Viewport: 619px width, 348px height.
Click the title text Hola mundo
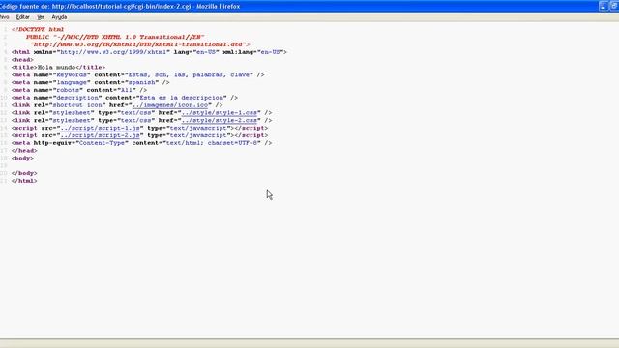[56, 68]
